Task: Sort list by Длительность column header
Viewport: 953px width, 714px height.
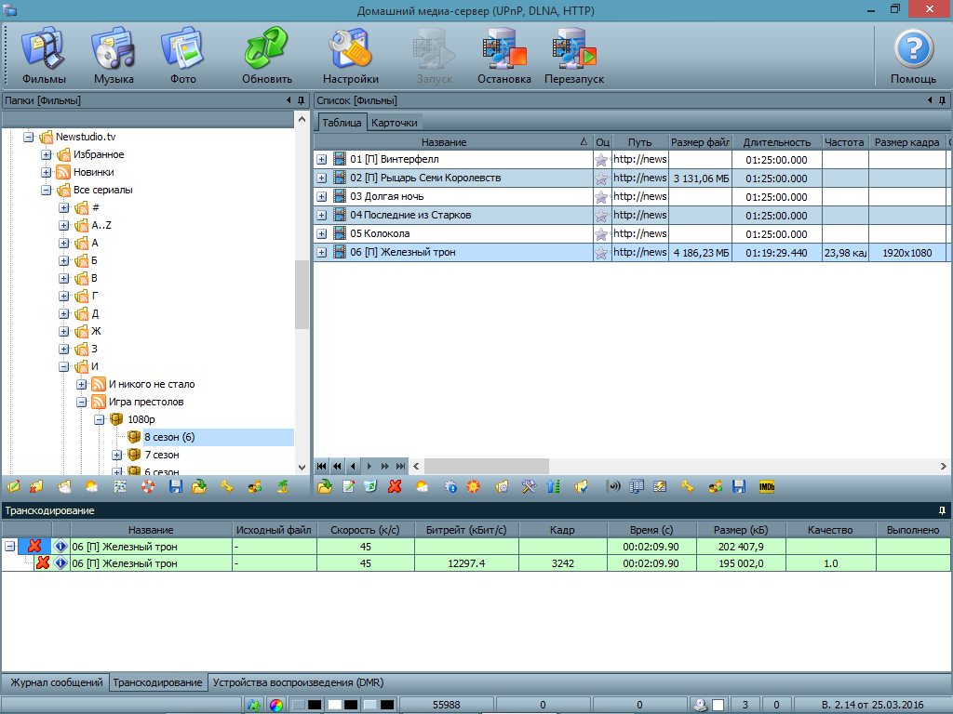Action: coord(776,142)
